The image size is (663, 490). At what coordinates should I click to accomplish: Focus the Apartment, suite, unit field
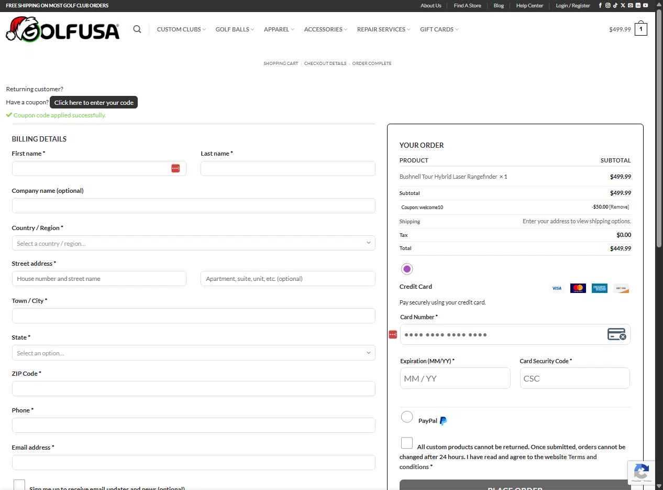pos(288,279)
